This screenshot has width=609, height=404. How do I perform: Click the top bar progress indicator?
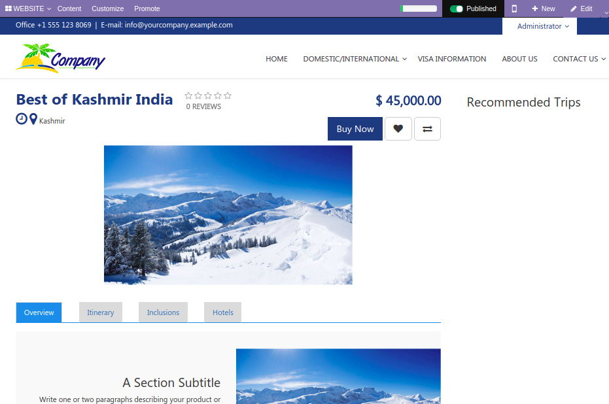[x=419, y=8]
